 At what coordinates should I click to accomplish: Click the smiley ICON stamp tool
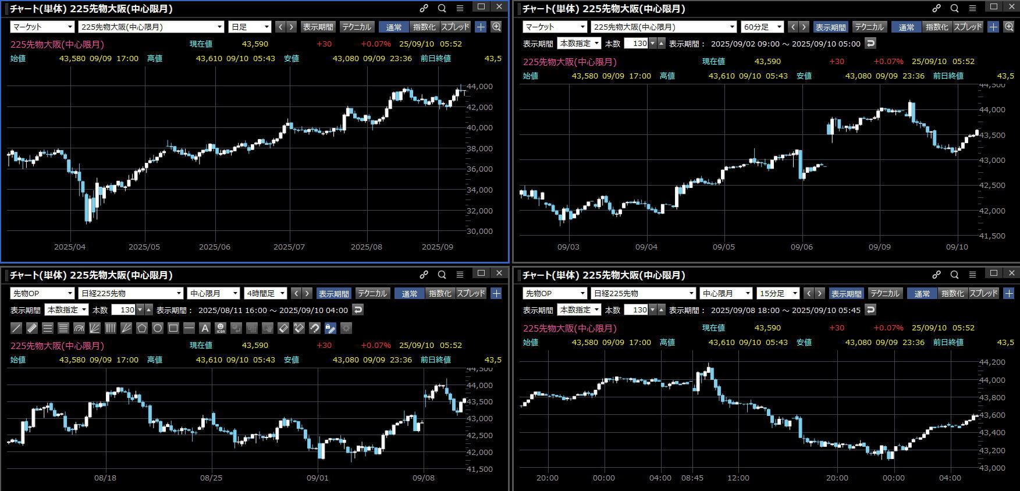tap(221, 328)
